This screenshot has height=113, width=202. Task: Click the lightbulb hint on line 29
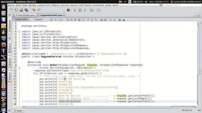(16, 101)
